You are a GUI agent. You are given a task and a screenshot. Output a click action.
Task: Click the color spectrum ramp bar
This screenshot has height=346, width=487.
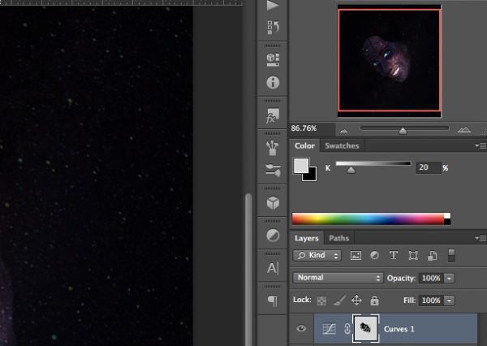click(x=368, y=218)
